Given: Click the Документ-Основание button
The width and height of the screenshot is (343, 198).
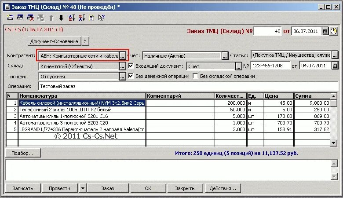Looking at the screenshot, I should click(x=54, y=41).
